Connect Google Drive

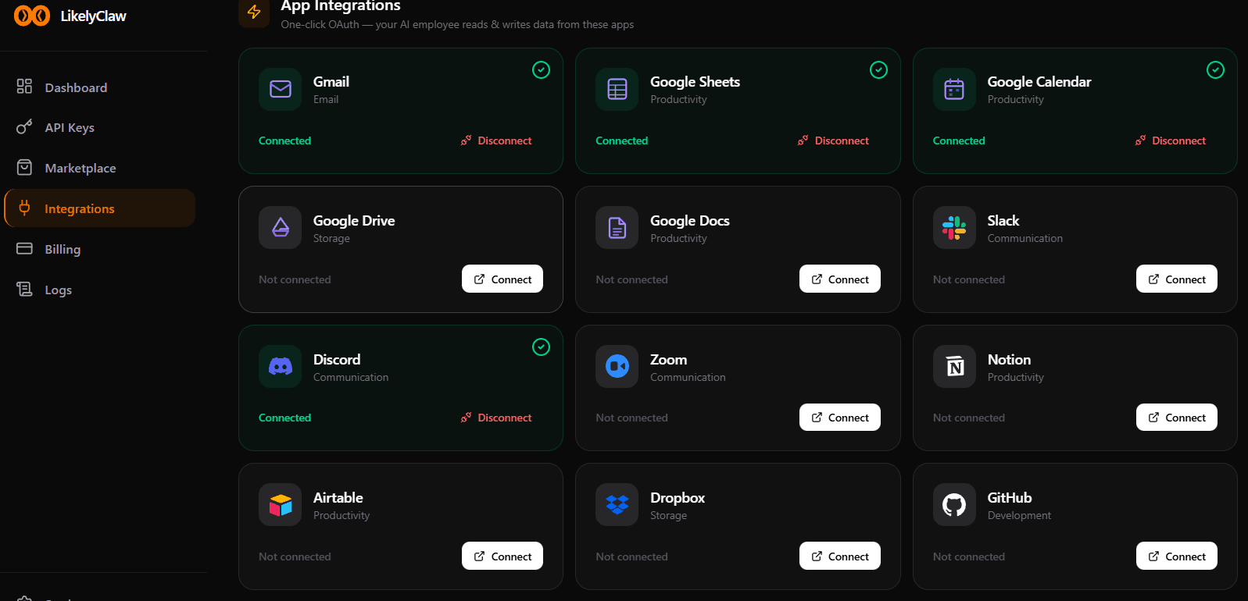[x=502, y=279]
